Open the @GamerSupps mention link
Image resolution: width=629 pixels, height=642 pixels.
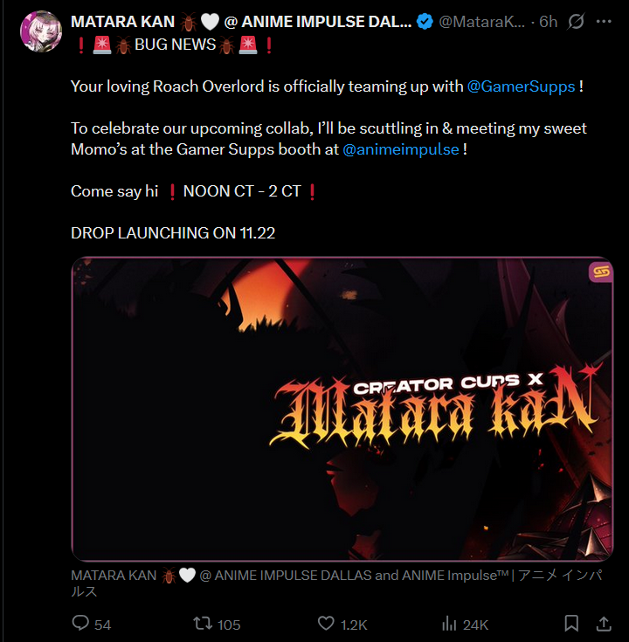coord(521,86)
